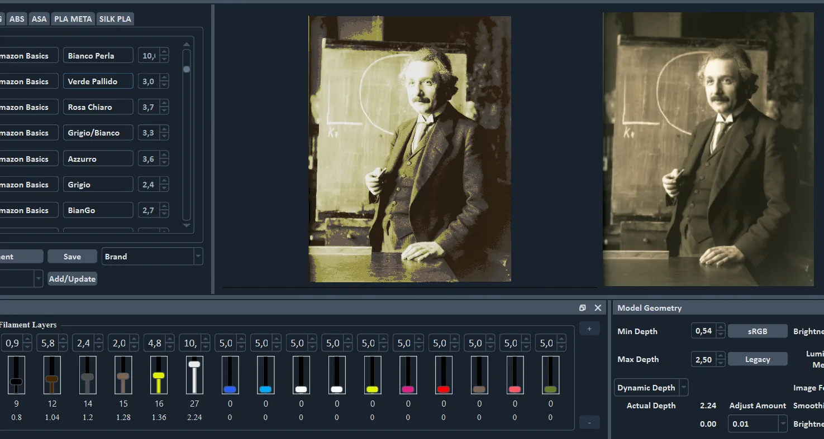Viewport: 824px width, 439px height.
Task: Click the olive green filament slider handle
Action: click(550, 389)
